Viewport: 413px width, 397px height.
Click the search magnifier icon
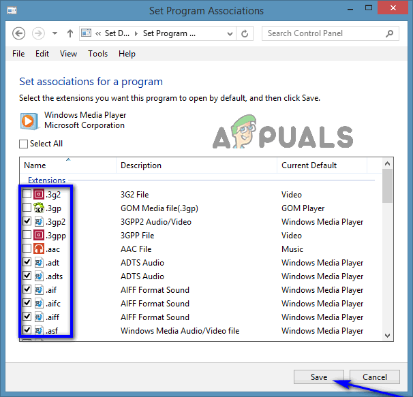tap(389, 33)
